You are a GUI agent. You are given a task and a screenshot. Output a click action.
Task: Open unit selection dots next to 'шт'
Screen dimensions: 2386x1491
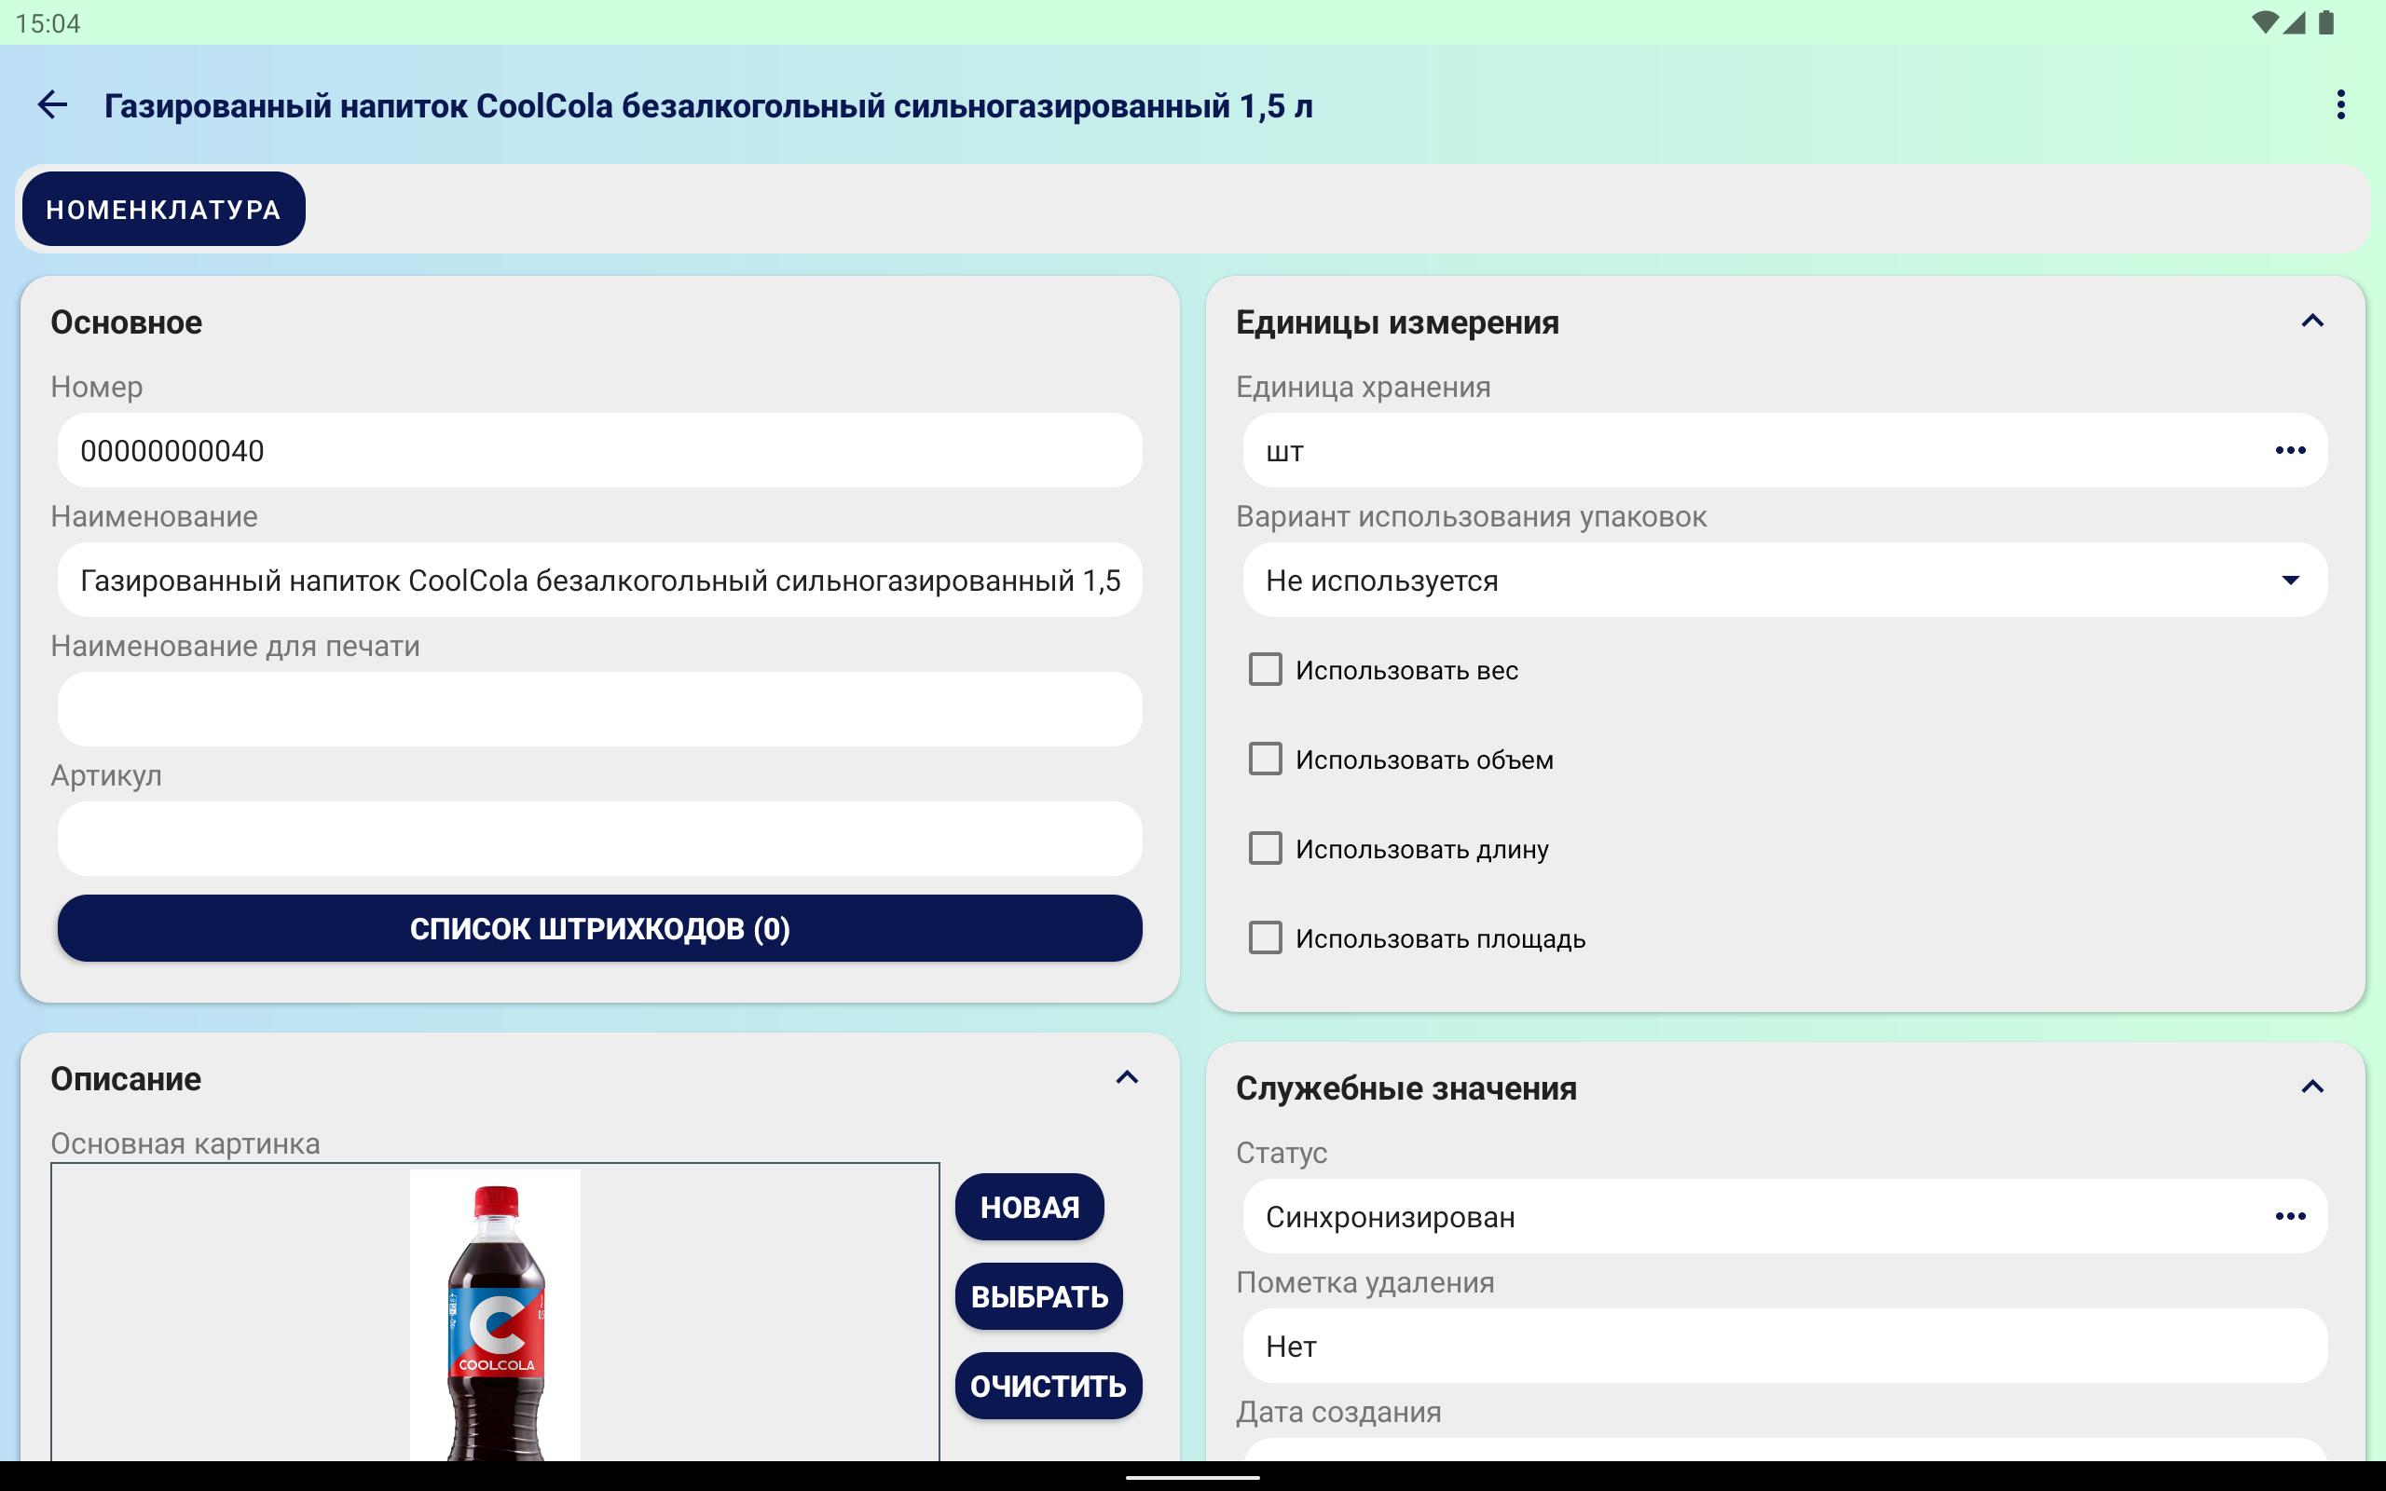click(2289, 451)
